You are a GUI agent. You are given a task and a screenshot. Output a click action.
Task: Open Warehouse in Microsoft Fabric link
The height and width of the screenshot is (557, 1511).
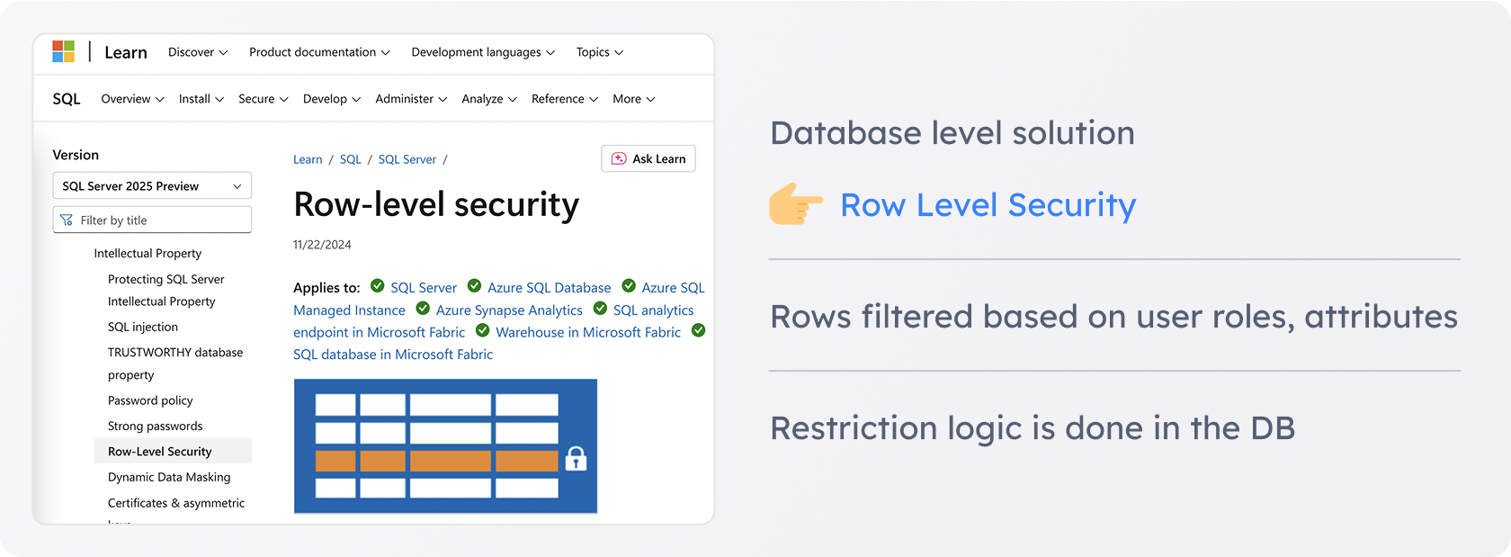point(588,332)
